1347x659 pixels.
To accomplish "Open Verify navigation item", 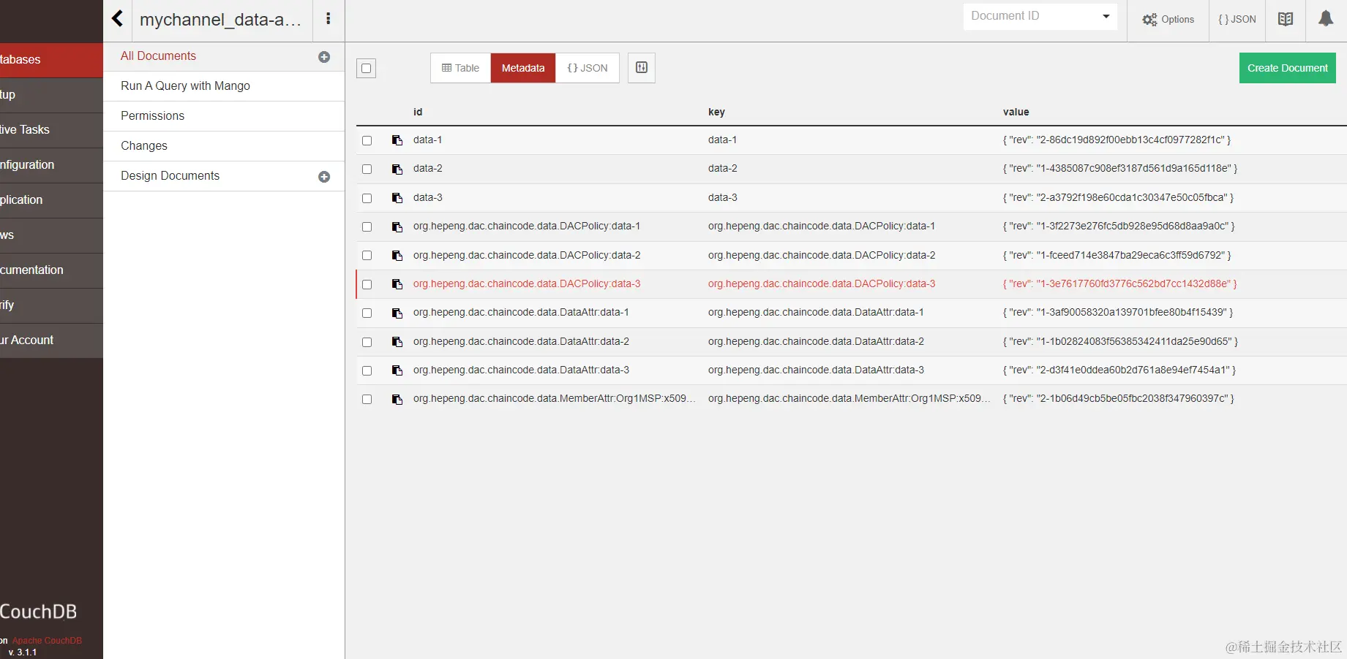I will [x=51, y=305].
